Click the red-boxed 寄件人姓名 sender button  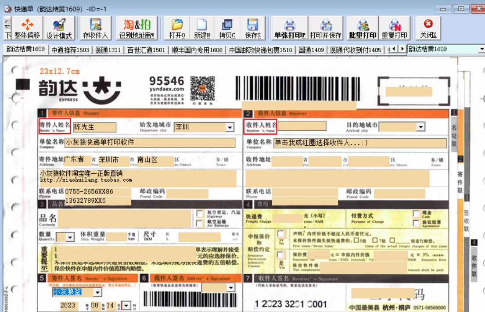[x=55, y=126]
